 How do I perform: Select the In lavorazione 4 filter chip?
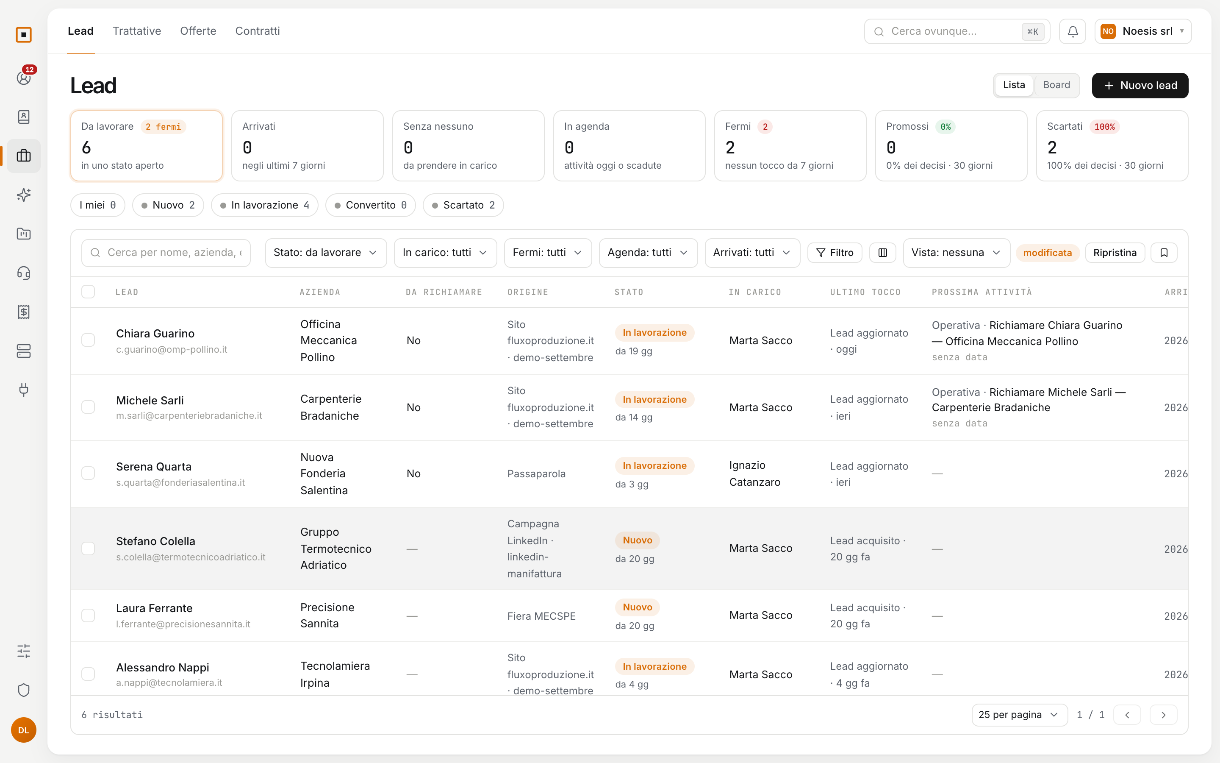(264, 206)
